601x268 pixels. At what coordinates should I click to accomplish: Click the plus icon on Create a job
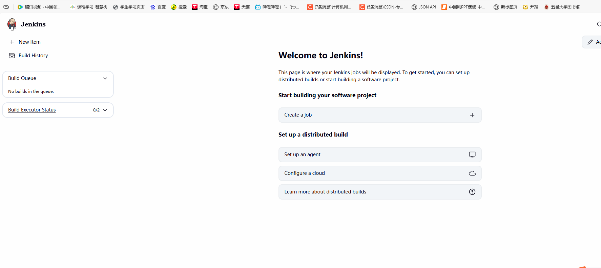(472, 115)
